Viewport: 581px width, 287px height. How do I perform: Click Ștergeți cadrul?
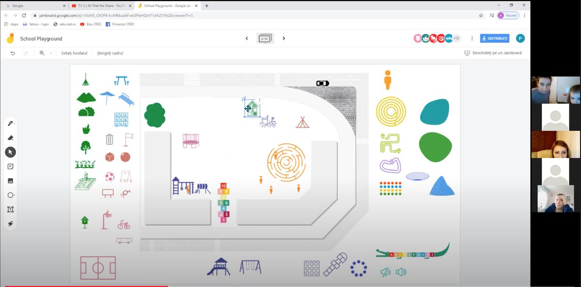pyautogui.click(x=110, y=53)
